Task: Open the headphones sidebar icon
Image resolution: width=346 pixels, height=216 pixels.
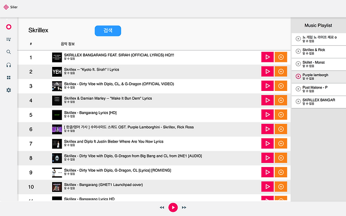Action: pyautogui.click(x=9, y=65)
